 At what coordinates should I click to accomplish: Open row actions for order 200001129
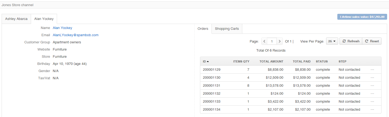pos(372,70)
